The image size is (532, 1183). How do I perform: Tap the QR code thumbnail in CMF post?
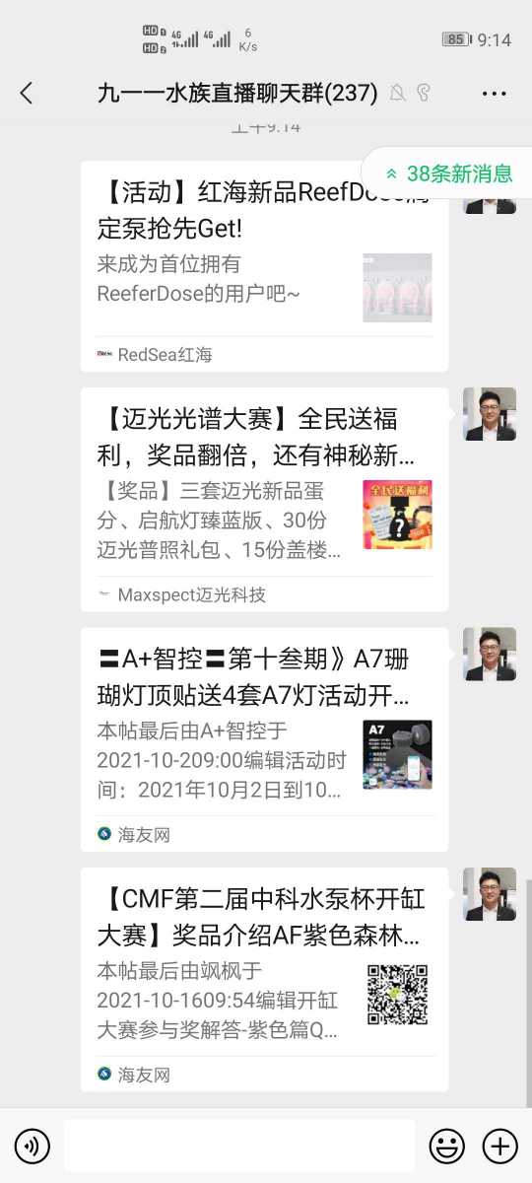coord(397,995)
